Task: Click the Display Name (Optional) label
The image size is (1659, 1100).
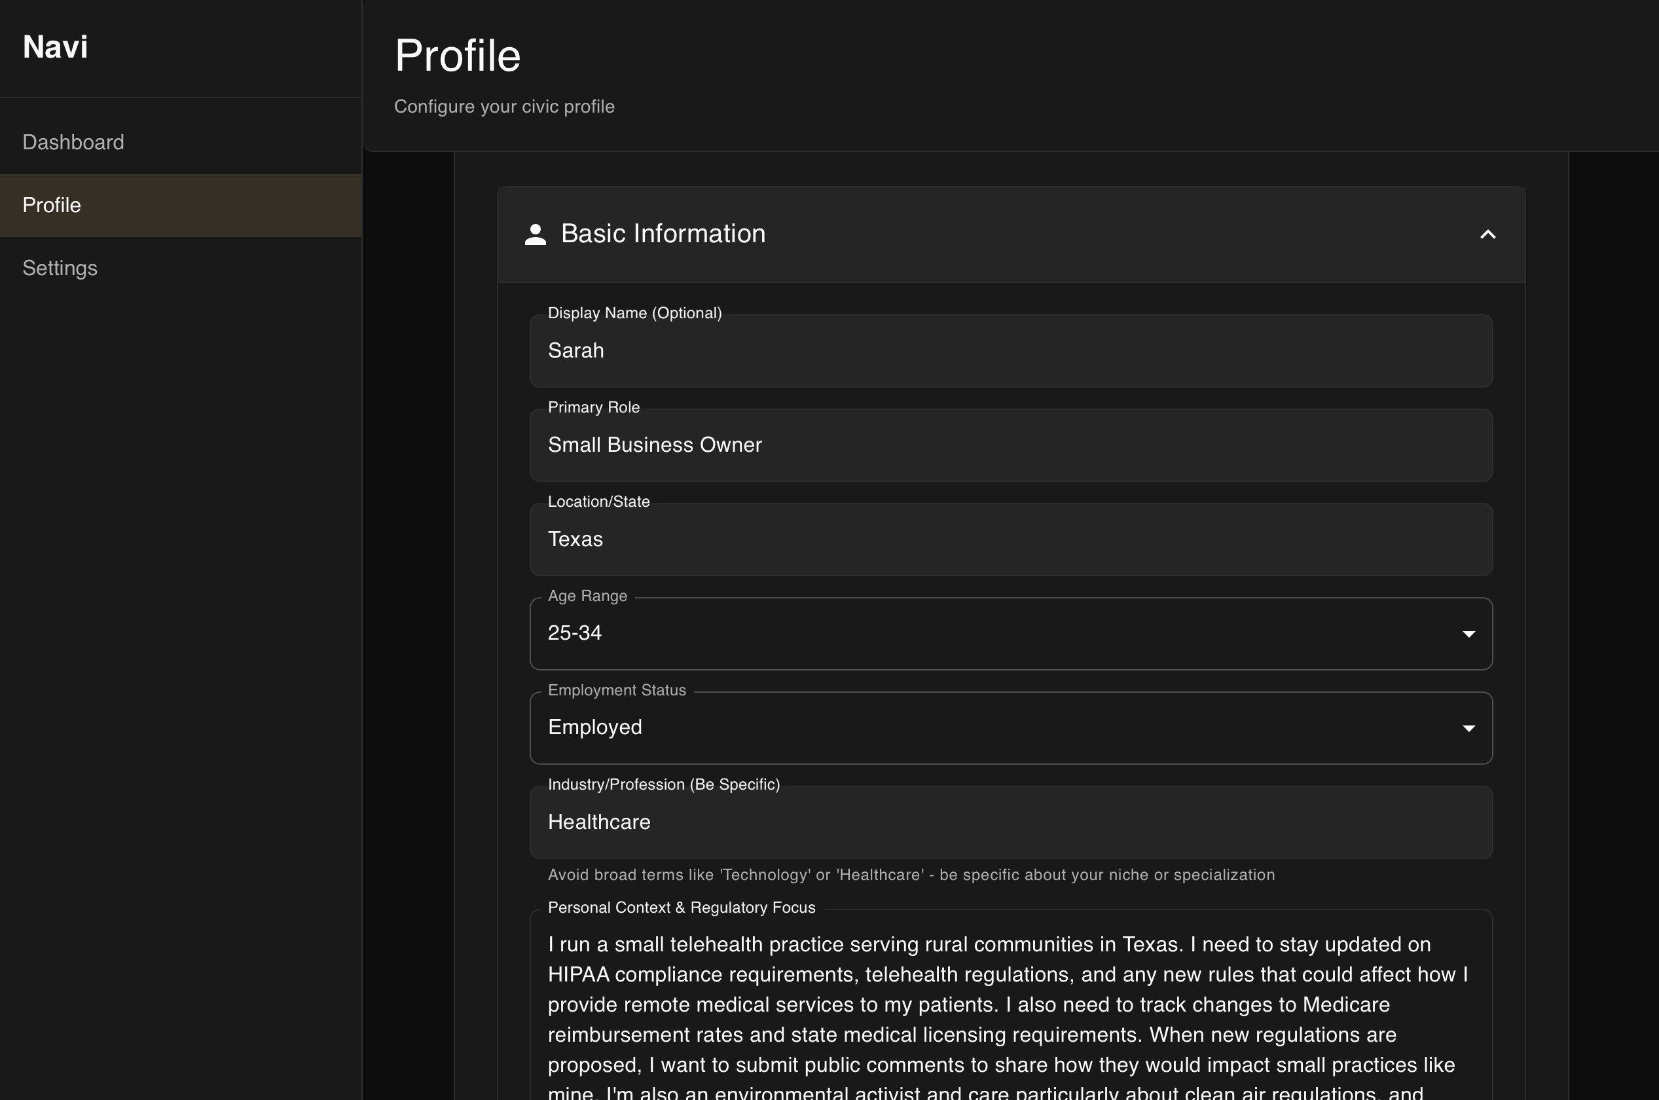Action: 634,313
